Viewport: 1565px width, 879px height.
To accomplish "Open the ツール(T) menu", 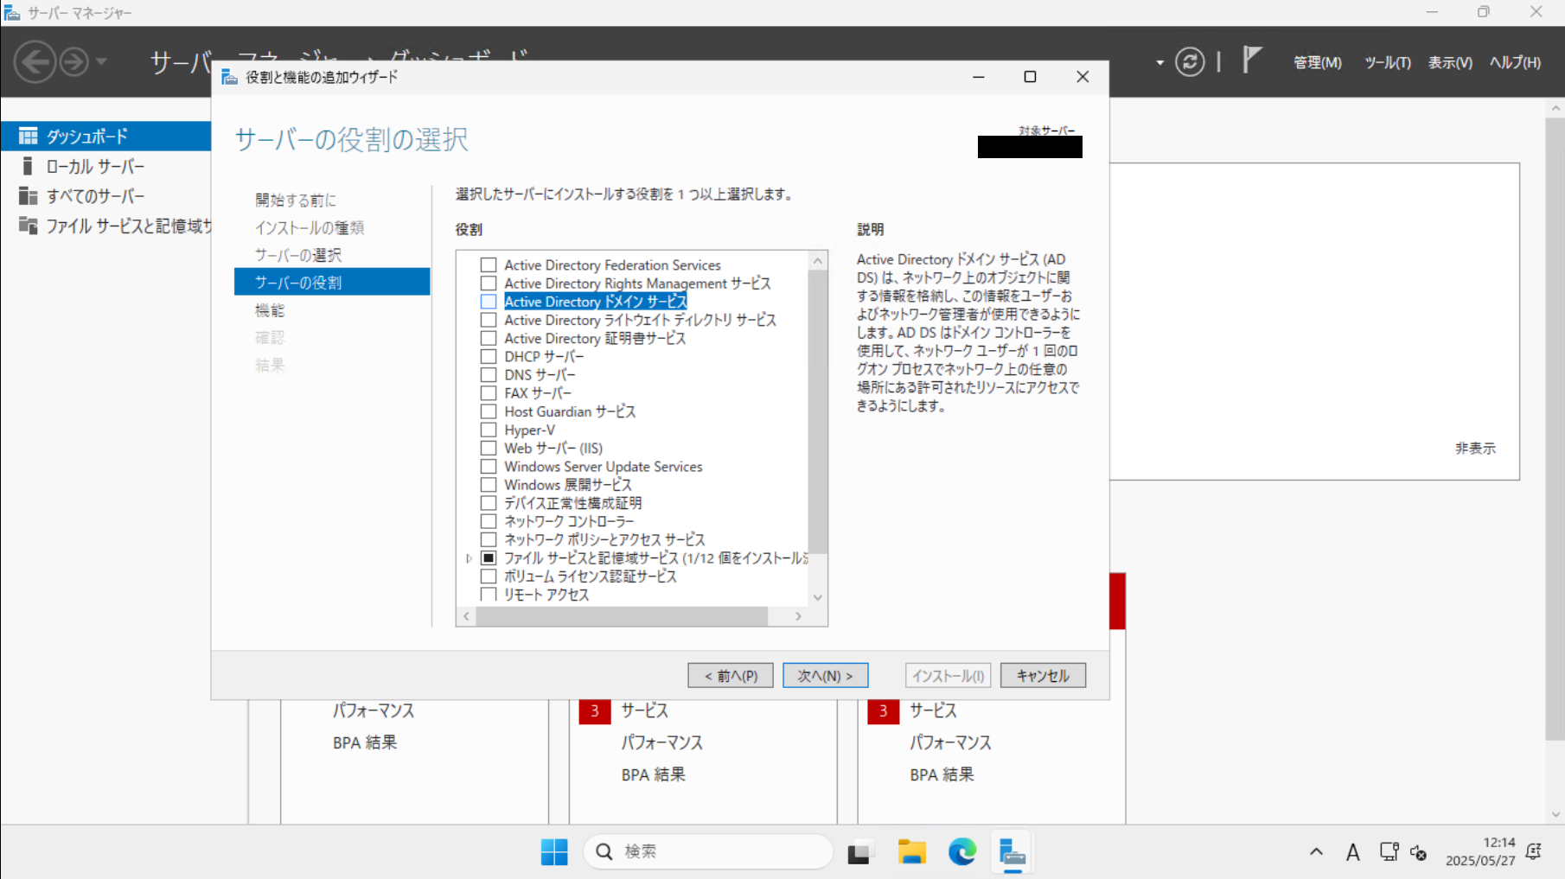I will coord(1387,62).
